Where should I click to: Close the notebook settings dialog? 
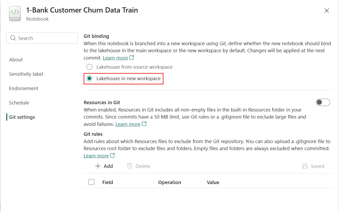(326, 11)
